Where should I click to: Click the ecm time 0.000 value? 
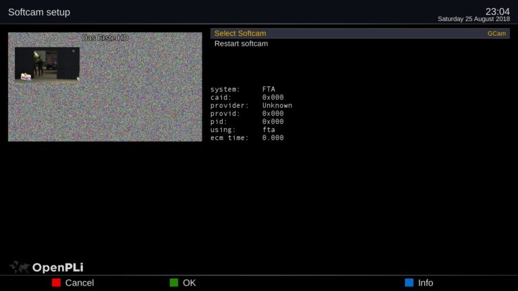click(273, 137)
